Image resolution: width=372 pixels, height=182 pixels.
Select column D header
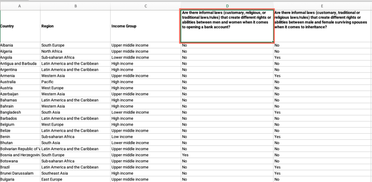[x=227, y=7]
